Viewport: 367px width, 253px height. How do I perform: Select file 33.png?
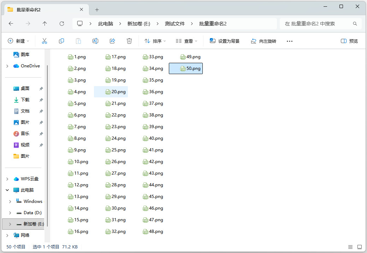tap(153, 57)
